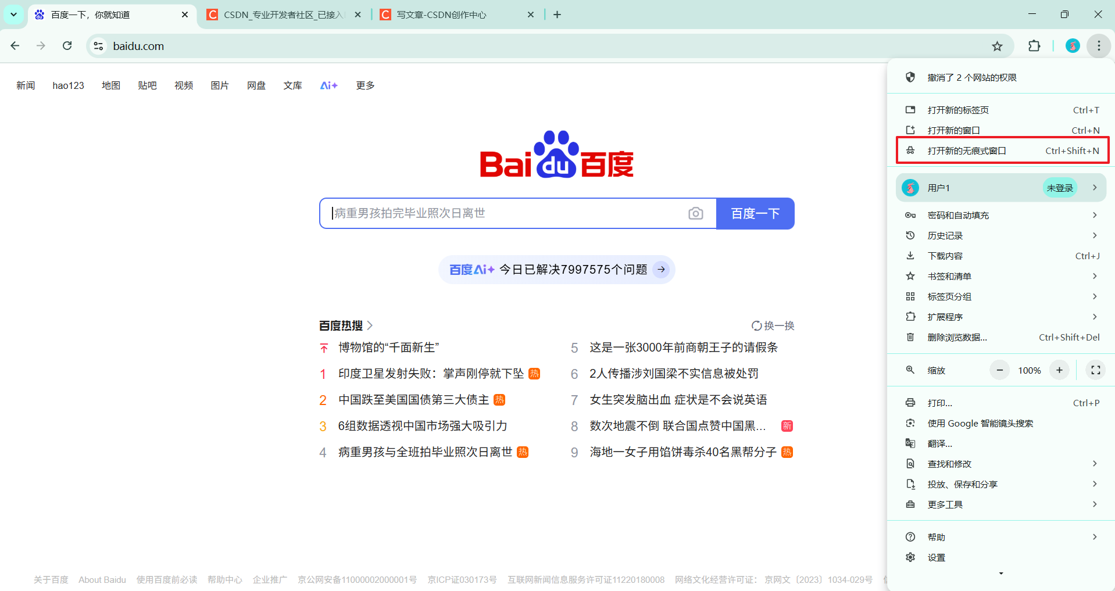Screen dimensions: 1115x591
Task: Click the 未登录 sign-in badge
Action: pyautogui.click(x=1060, y=188)
